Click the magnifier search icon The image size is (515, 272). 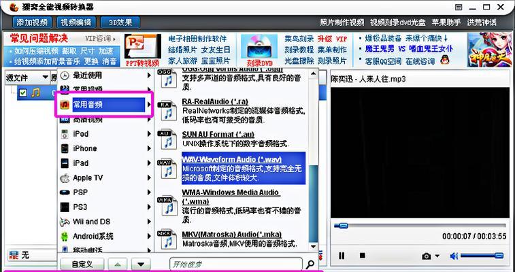tap(310, 264)
